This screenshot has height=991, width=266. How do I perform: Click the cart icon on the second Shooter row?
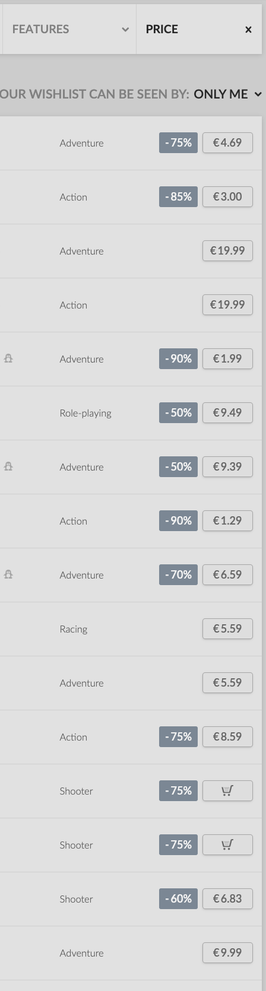click(x=227, y=844)
